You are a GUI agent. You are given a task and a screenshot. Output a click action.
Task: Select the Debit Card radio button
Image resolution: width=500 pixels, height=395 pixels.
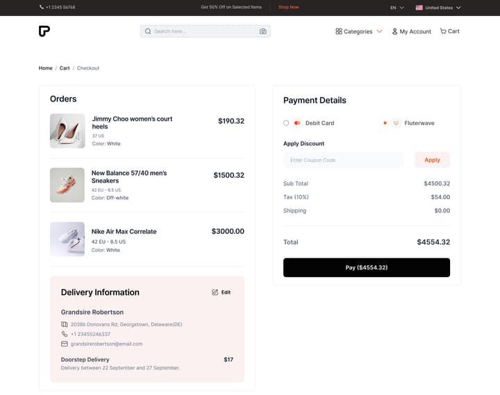[286, 123]
